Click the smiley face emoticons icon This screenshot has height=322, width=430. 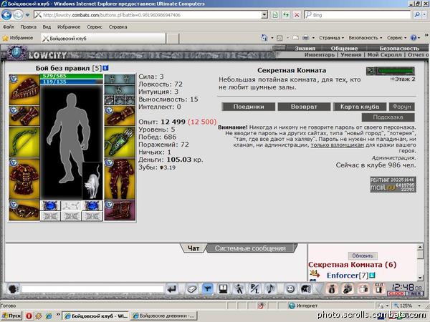(290, 289)
